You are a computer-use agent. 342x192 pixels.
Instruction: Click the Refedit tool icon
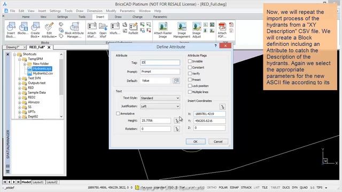(x=133, y=29)
